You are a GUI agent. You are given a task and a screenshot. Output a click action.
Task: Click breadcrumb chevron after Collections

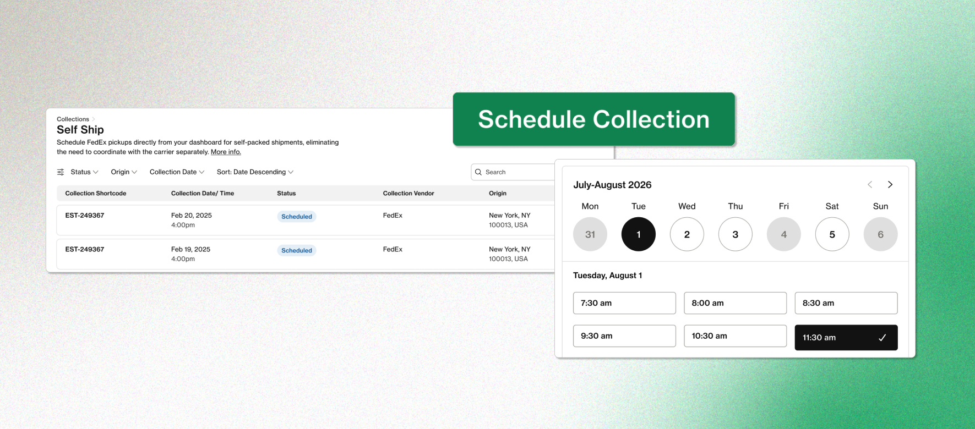point(94,119)
